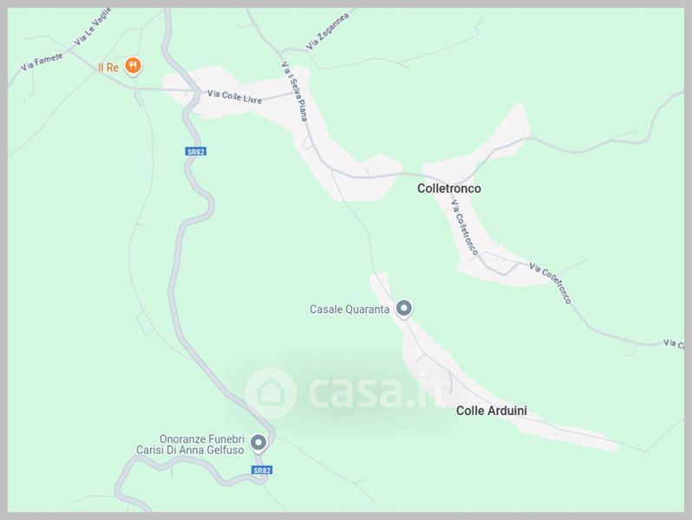Screen dimensions: 692x520
Task: Click the Via Zagannea road label
Action: point(328,31)
